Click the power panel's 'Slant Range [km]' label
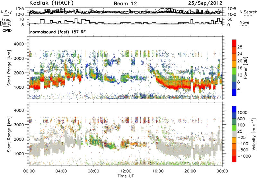The image size is (257, 178). (9, 68)
